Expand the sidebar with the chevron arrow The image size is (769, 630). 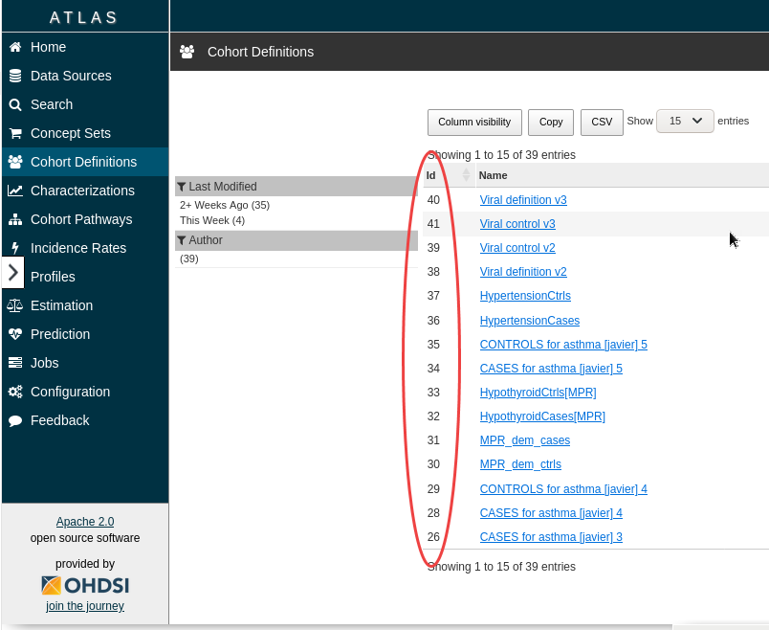tap(12, 273)
